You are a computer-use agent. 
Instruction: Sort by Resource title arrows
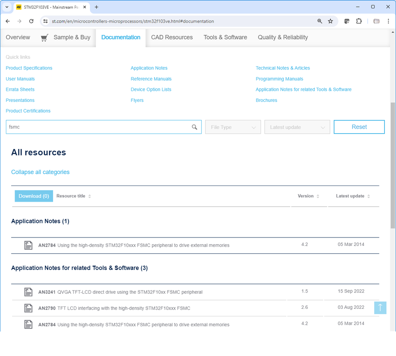90,196
